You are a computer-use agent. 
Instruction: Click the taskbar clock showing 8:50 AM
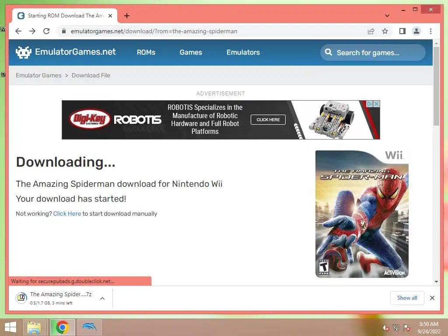pos(429,324)
